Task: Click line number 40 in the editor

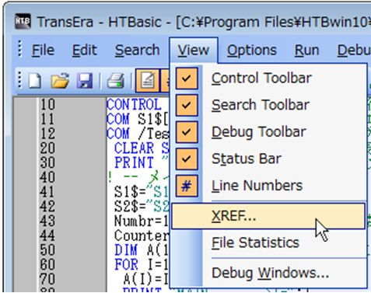Action: coord(47,177)
